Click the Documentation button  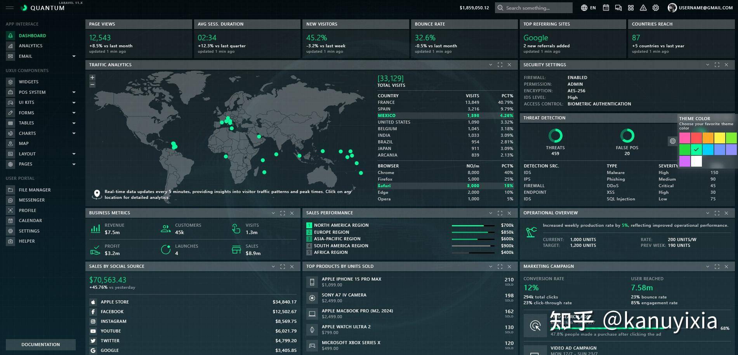(41, 345)
